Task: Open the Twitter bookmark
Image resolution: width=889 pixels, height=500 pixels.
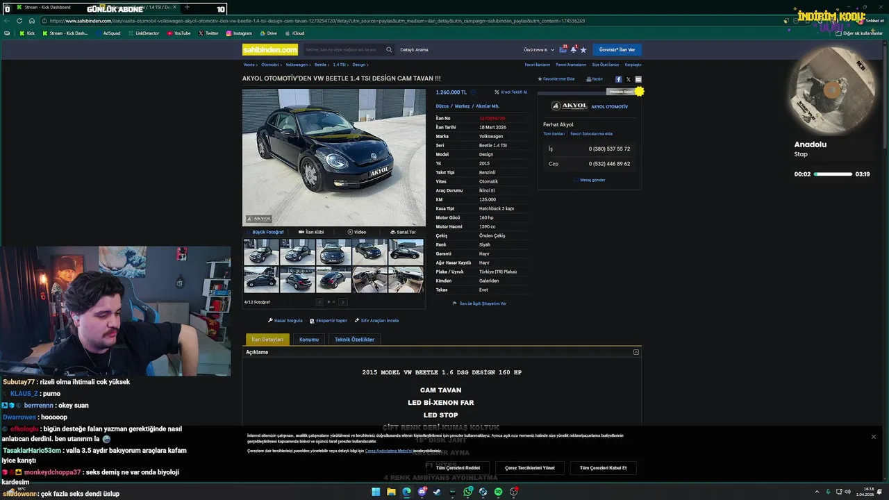Action: (x=208, y=33)
